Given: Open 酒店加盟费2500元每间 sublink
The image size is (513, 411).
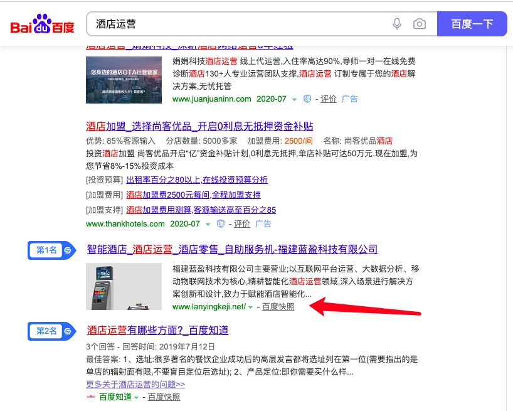Looking at the screenshot, I should 193,195.
